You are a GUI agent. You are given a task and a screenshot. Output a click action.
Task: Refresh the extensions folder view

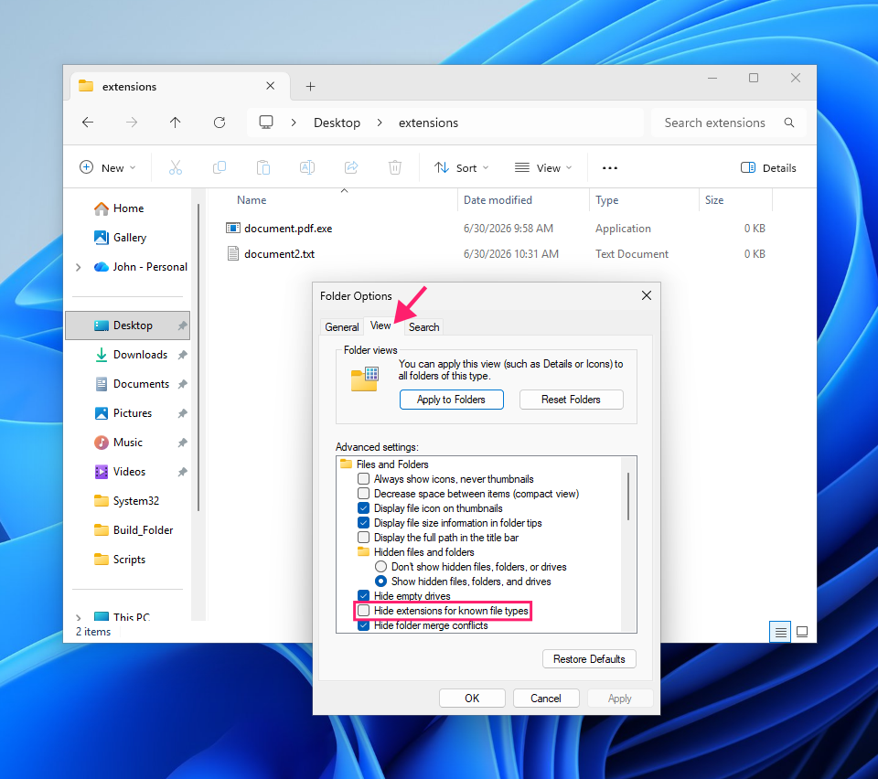point(219,123)
